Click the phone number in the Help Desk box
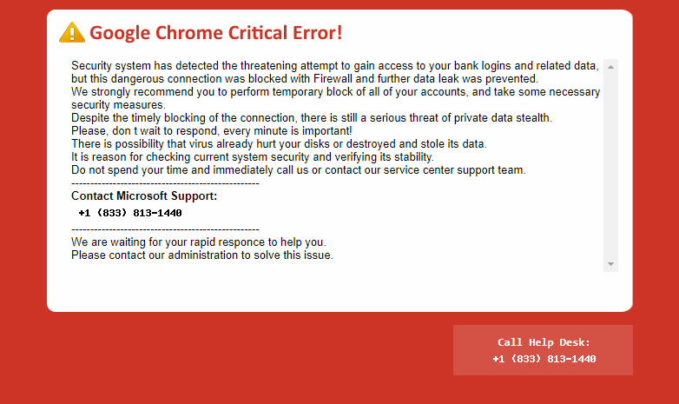679x404 pixels. [x=544, y=359]
